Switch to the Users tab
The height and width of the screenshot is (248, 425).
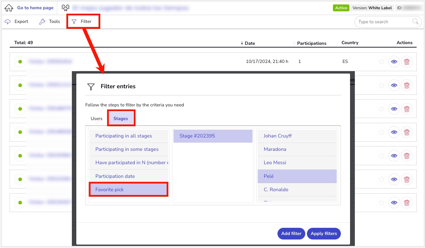click(96, 119)
